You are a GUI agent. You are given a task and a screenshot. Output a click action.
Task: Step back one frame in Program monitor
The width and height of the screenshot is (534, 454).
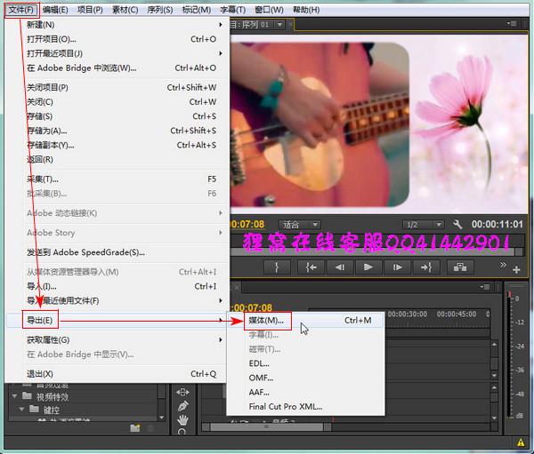[340, 267]
